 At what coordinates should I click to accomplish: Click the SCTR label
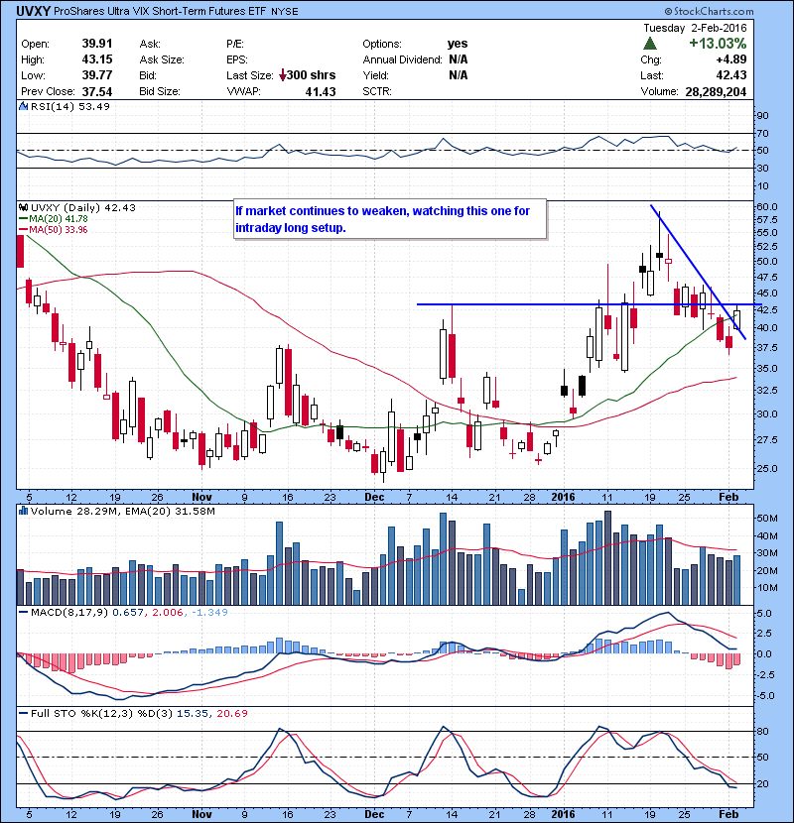point(377,91)
